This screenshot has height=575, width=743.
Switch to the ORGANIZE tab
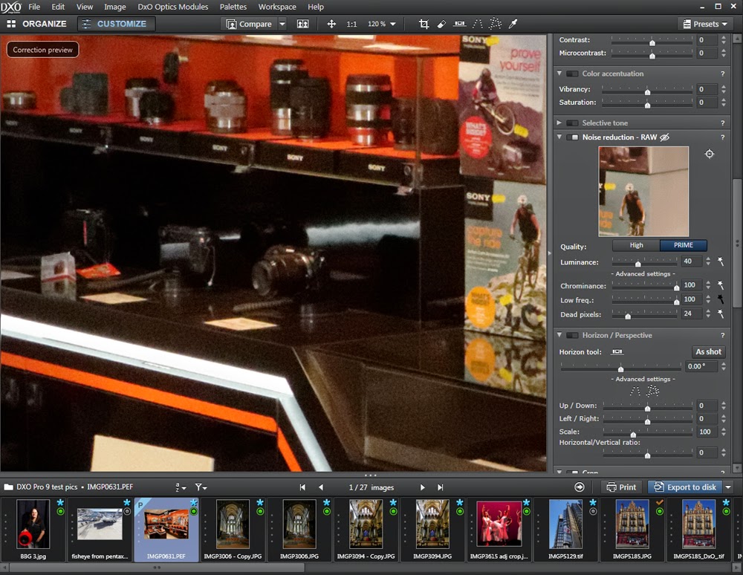36,24
